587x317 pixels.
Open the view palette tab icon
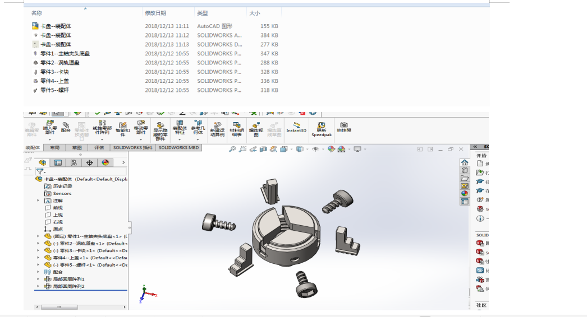[x=465, y=186]
